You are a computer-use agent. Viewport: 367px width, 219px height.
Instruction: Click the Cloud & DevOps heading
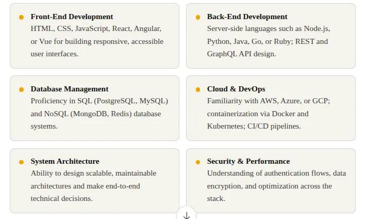236,89
